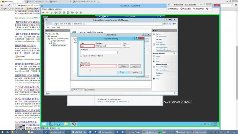Click View Virtual Directories link
This screenshot has width=238, height=134.
point(163,50)
